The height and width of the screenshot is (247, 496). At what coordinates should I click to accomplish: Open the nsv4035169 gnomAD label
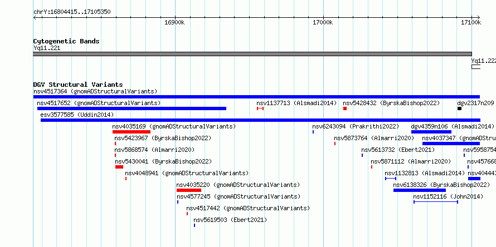point(174,127)
